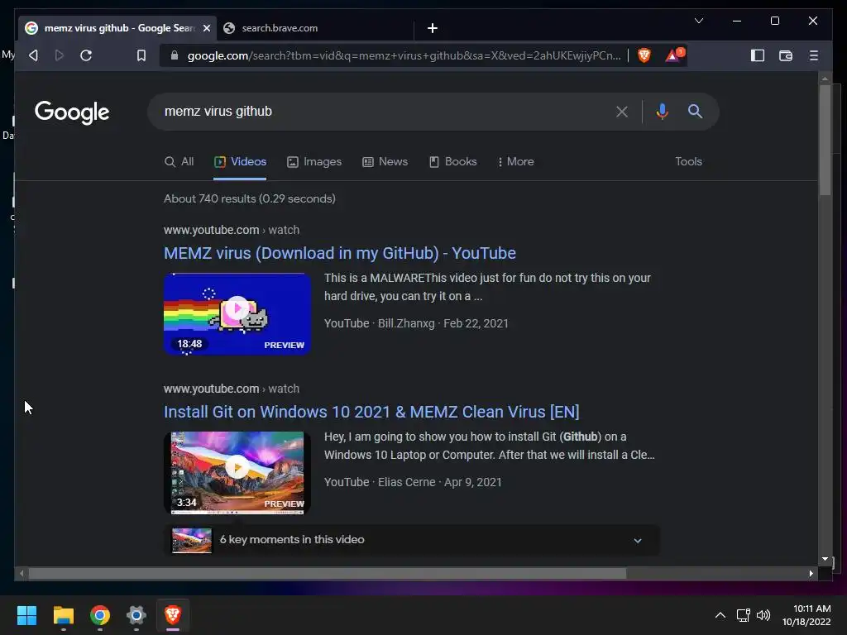The width and height of the screenshot is (847, 635).
Task: Switch to the News results tab
Action: click(385, 161)
